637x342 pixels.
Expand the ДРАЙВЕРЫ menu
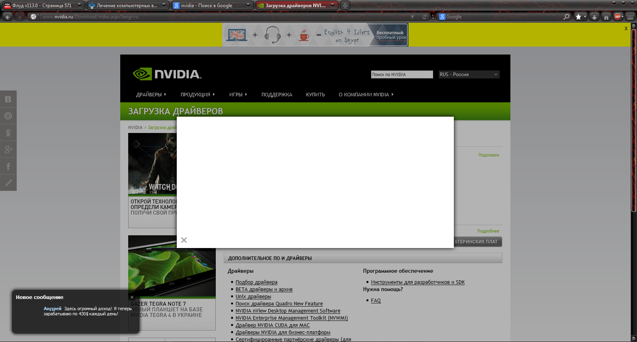pyautogui.click(x=151, y=95)
